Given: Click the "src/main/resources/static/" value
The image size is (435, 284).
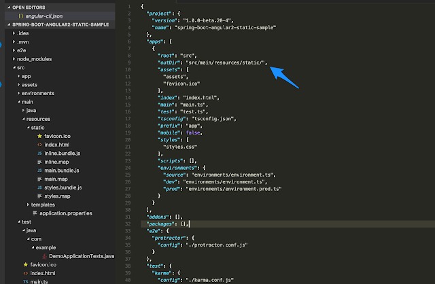Looking at the screenshot, I should [225, 63].
